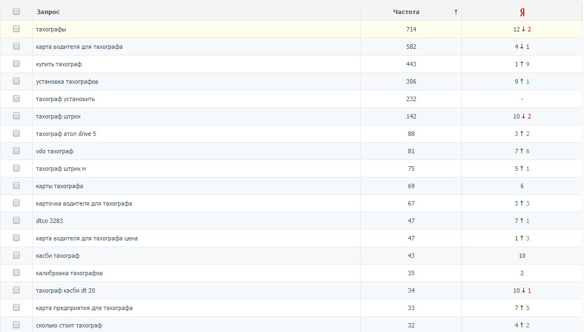Enable checkbox for dtco 3283 row
Screen dimensions: 584x332
coord(16,220)
